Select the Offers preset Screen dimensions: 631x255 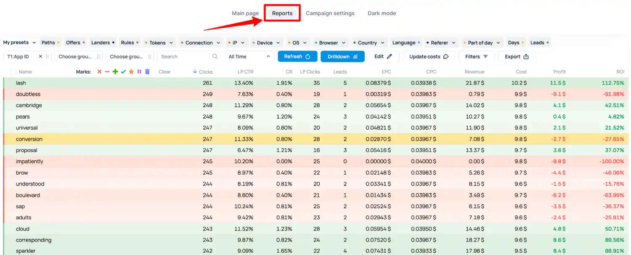click(x=75, y=42)
